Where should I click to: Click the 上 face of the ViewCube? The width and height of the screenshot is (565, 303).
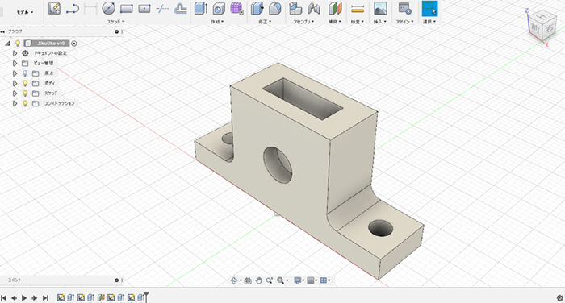coord(542,16)
